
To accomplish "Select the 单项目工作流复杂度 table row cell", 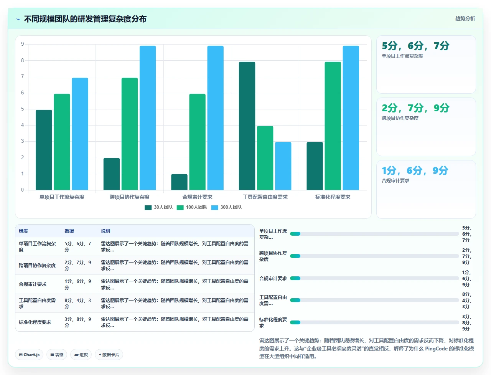I will point(38,246).
